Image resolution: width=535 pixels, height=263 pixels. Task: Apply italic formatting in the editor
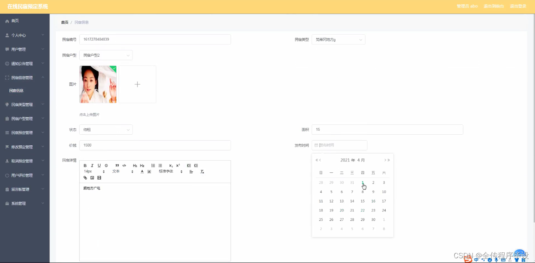(x=92, y=165)
